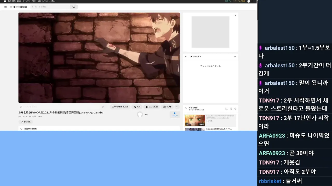The width and height of the screenshot is (332, 186).
Task: Click the ログイン link
Action: point(228,1)
